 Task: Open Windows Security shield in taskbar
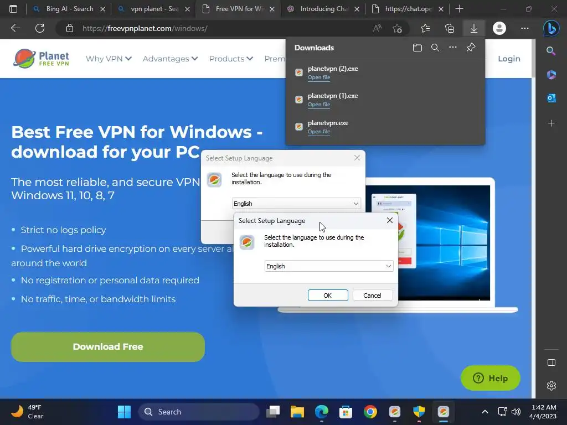pos(419,412)
